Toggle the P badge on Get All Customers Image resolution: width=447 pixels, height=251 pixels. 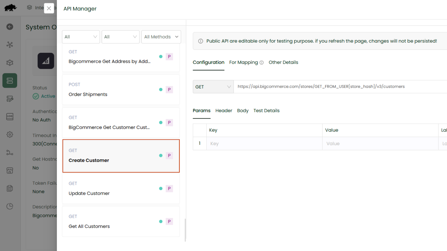pyautogui.click(x=169, y=221)
